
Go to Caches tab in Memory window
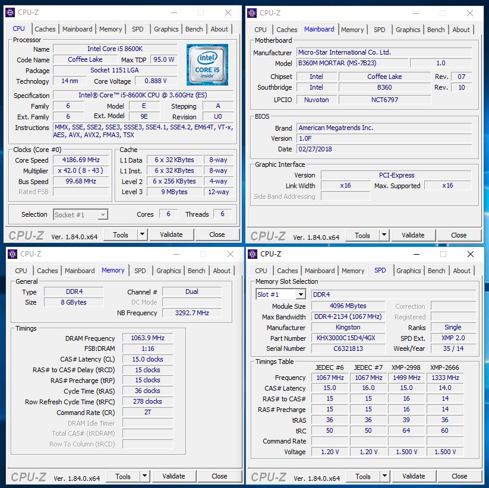click(48, 271)
